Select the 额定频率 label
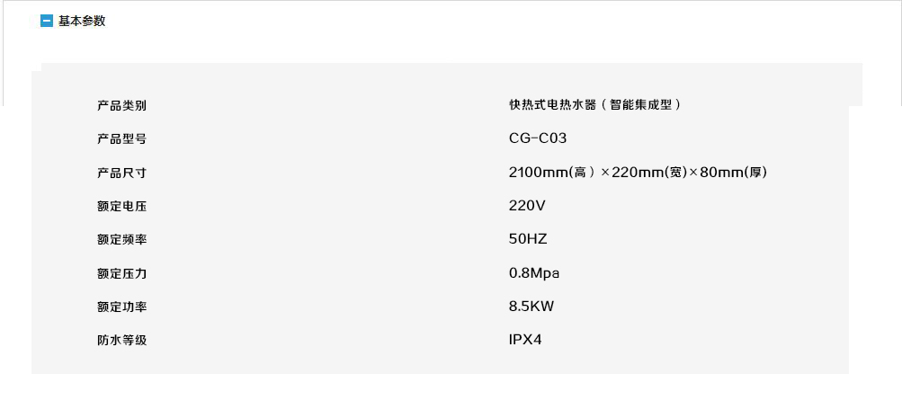Screen dimensions: 902x418 (x=121, y=239)
